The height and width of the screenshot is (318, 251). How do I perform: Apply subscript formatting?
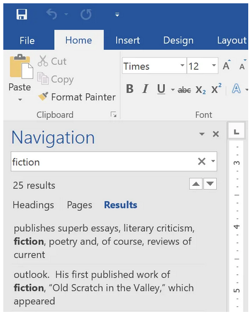(x=201, y=90)
